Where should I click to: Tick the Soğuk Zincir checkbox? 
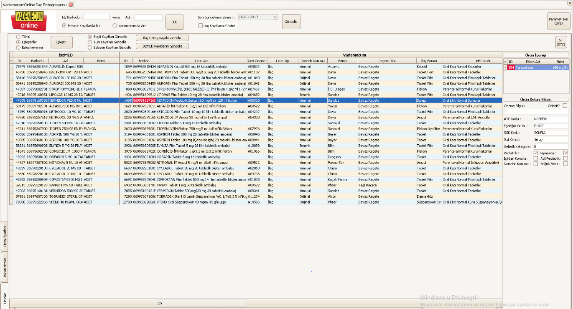pyautogui.click(x=565, y=164)
